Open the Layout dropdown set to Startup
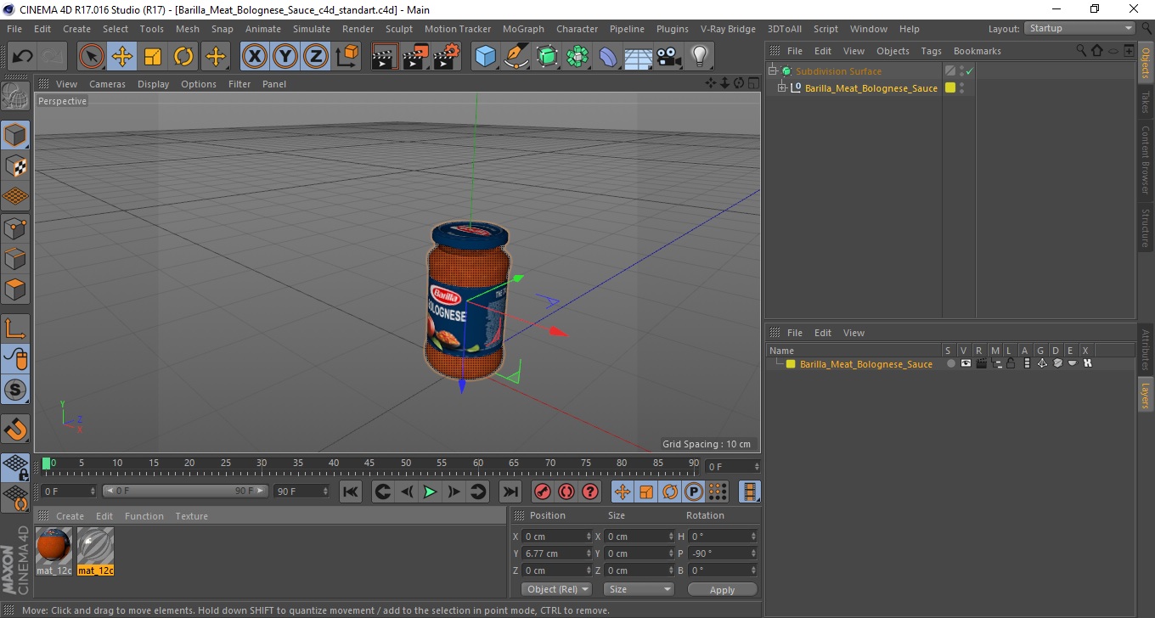The height and width of the screenshot is (618, 1155). pyautogui.click(x=1080, y=28)
